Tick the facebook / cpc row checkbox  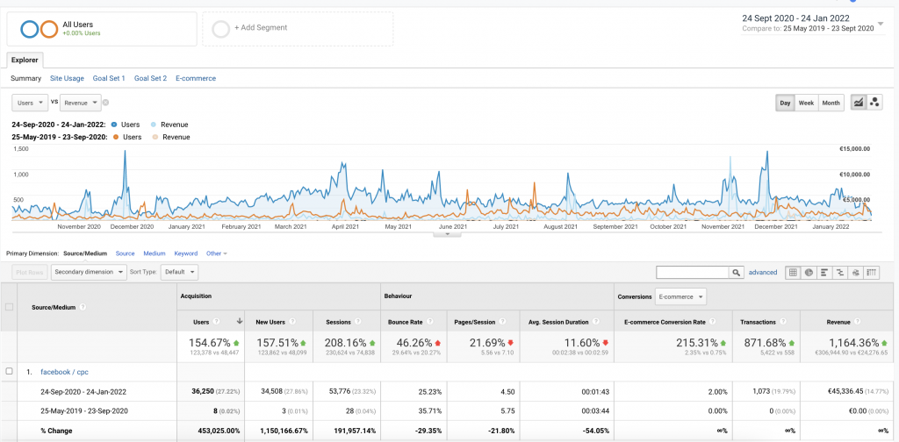click(x=10, y=371)
